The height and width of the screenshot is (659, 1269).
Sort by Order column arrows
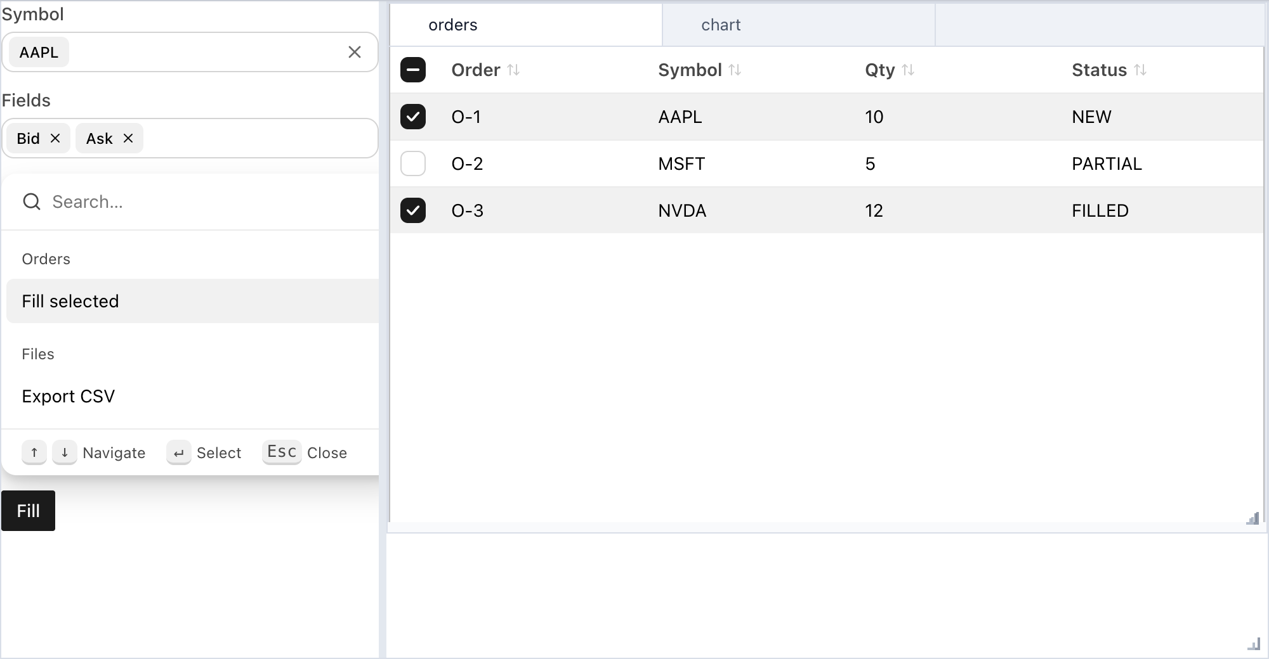[x=513, y=70]
